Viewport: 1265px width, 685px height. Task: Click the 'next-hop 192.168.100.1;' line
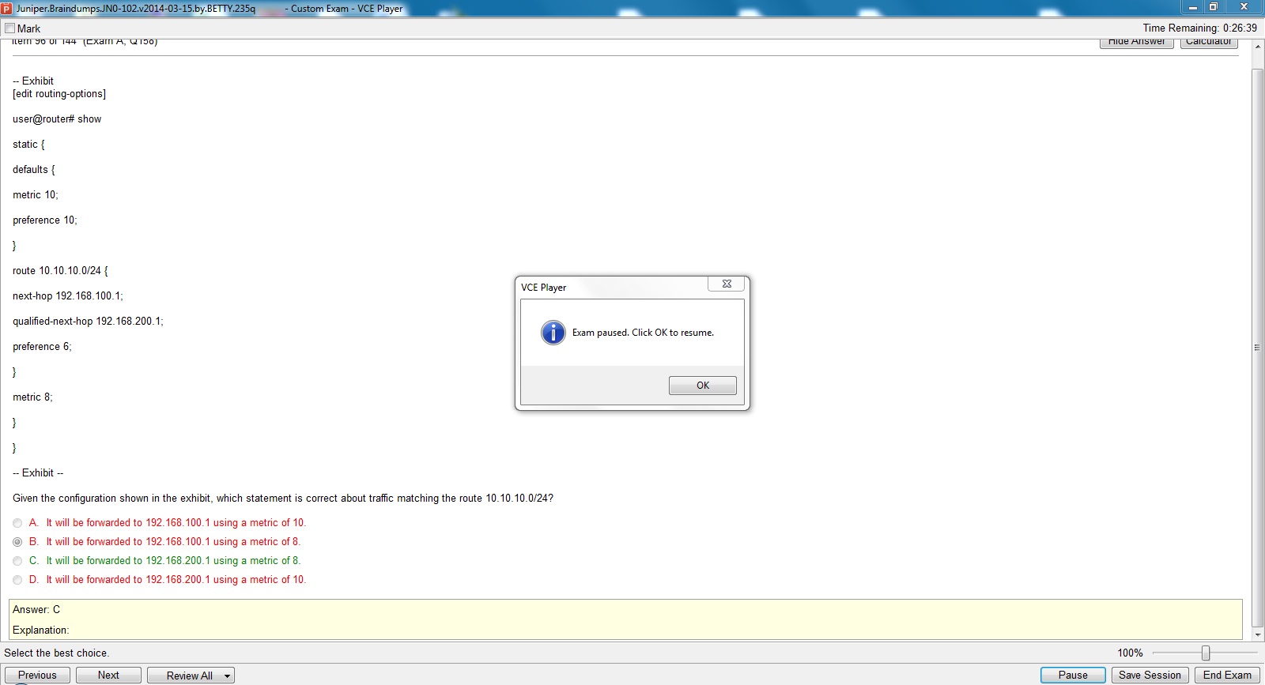click(68, 296)
